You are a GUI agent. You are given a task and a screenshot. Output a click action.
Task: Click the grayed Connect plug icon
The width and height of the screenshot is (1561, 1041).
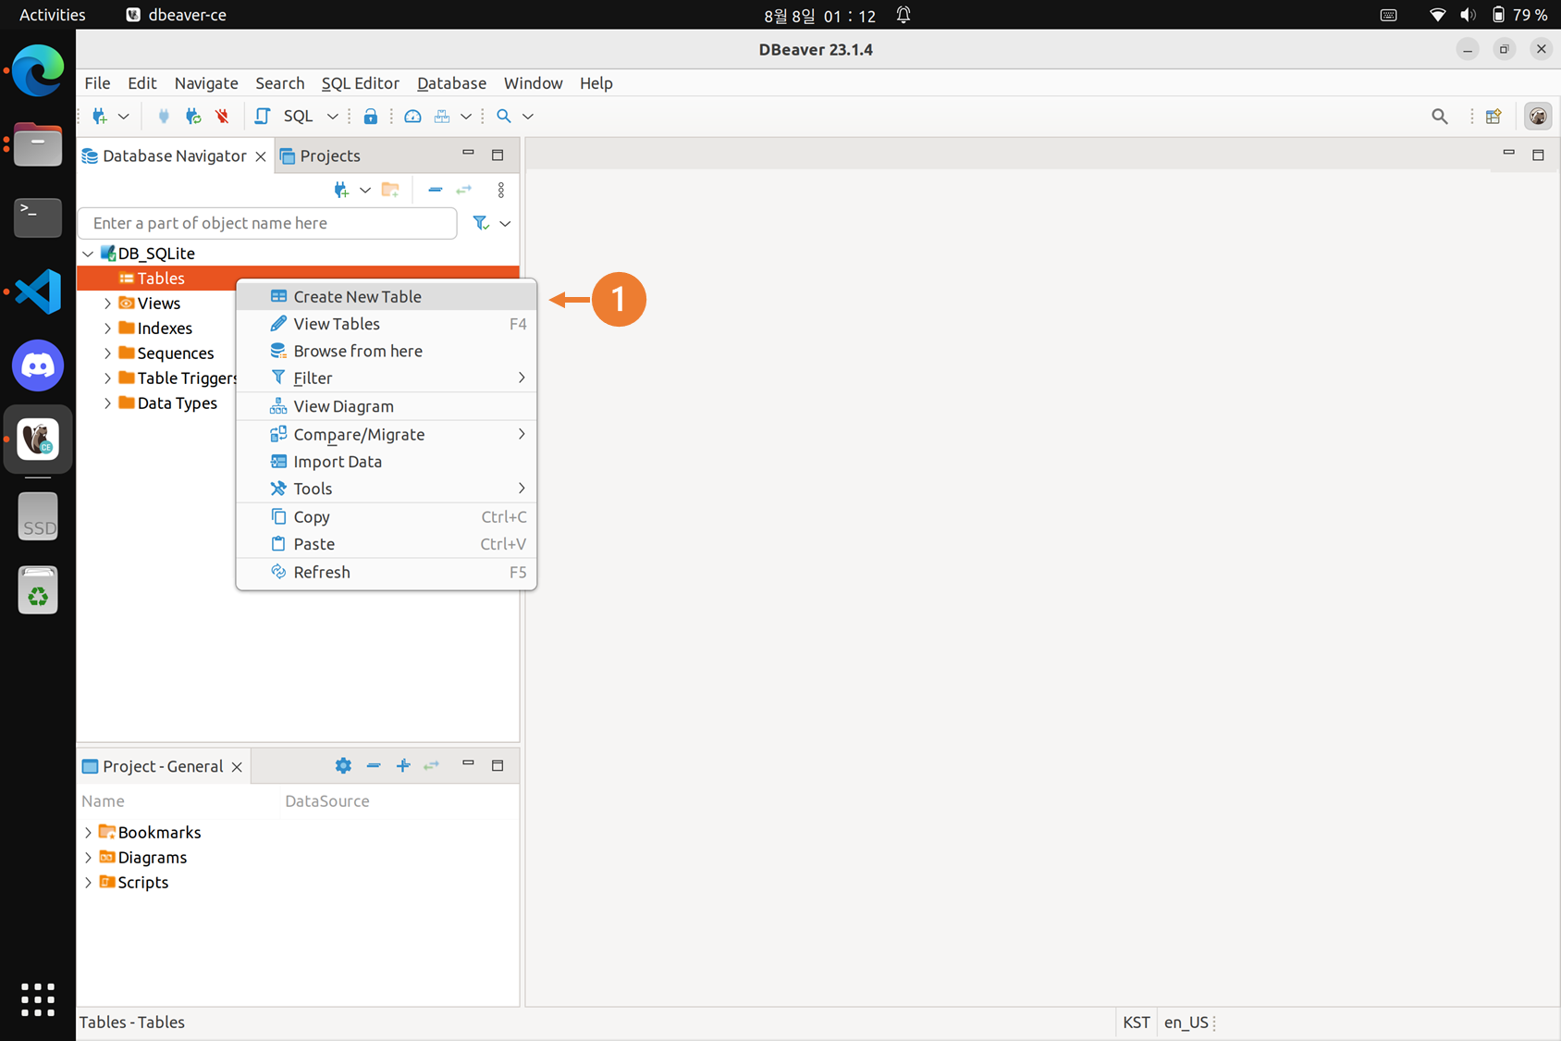pos(164,117)
